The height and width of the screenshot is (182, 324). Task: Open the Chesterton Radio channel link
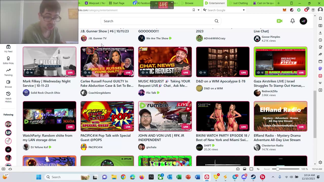(272, 146)
